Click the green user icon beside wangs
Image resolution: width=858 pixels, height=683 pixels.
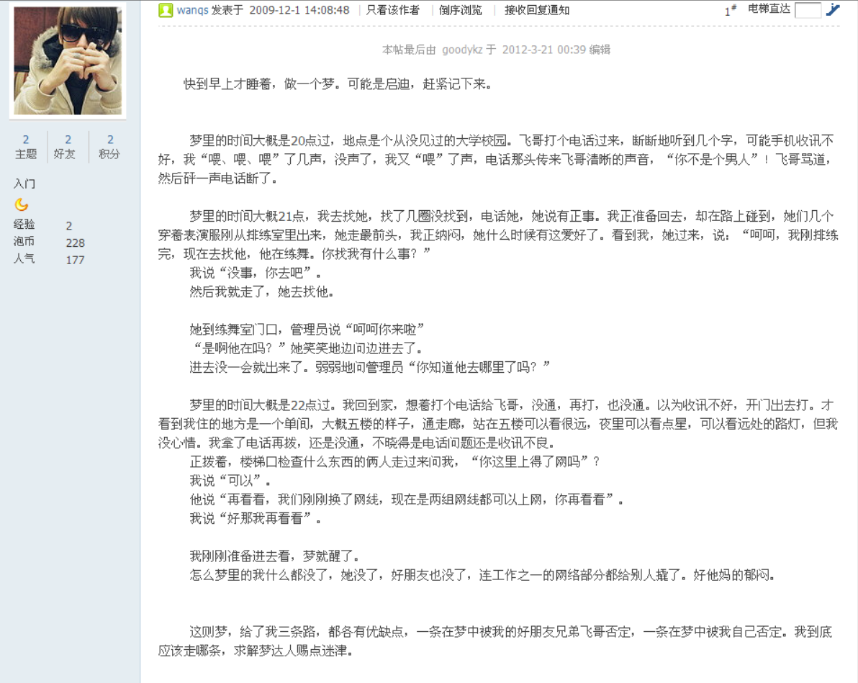point(166,10)
